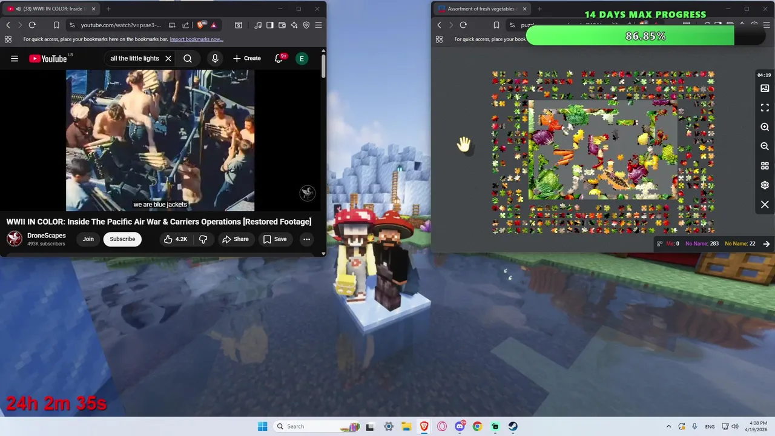Open File Explorer from taskbar
This screenshot has width=775, height=436.
[406, 426]
